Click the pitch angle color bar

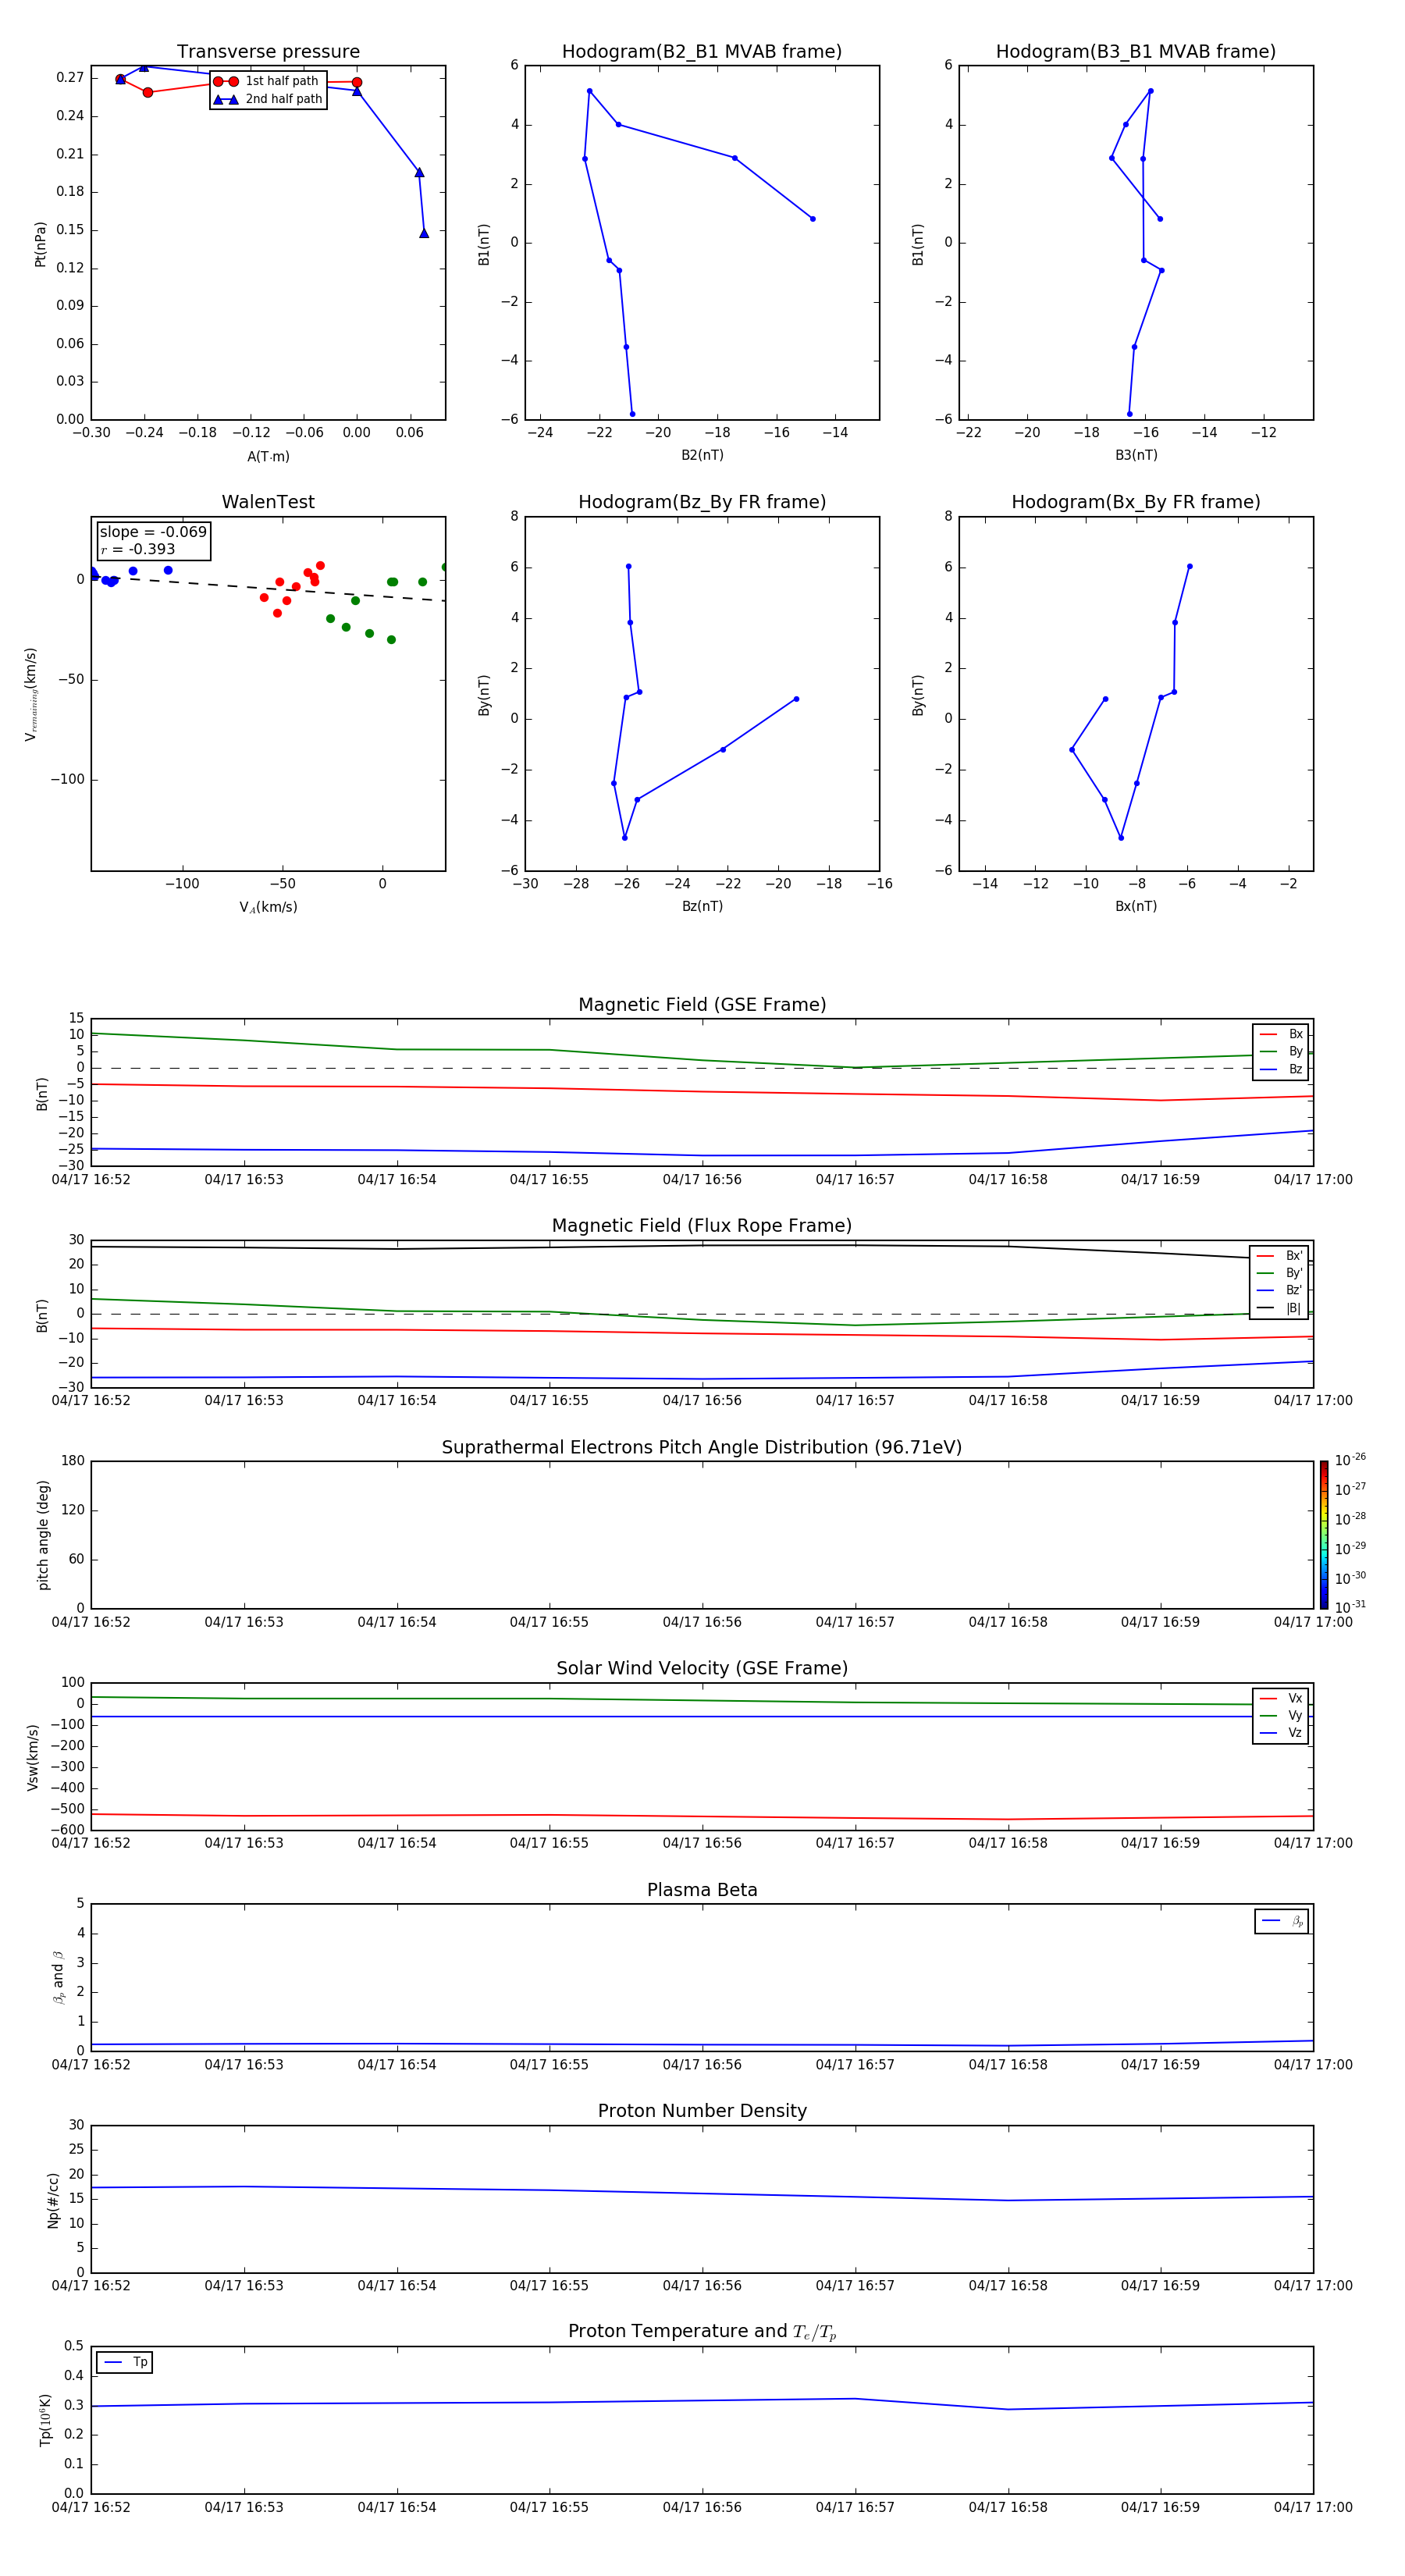(x=1324, y=1535)
